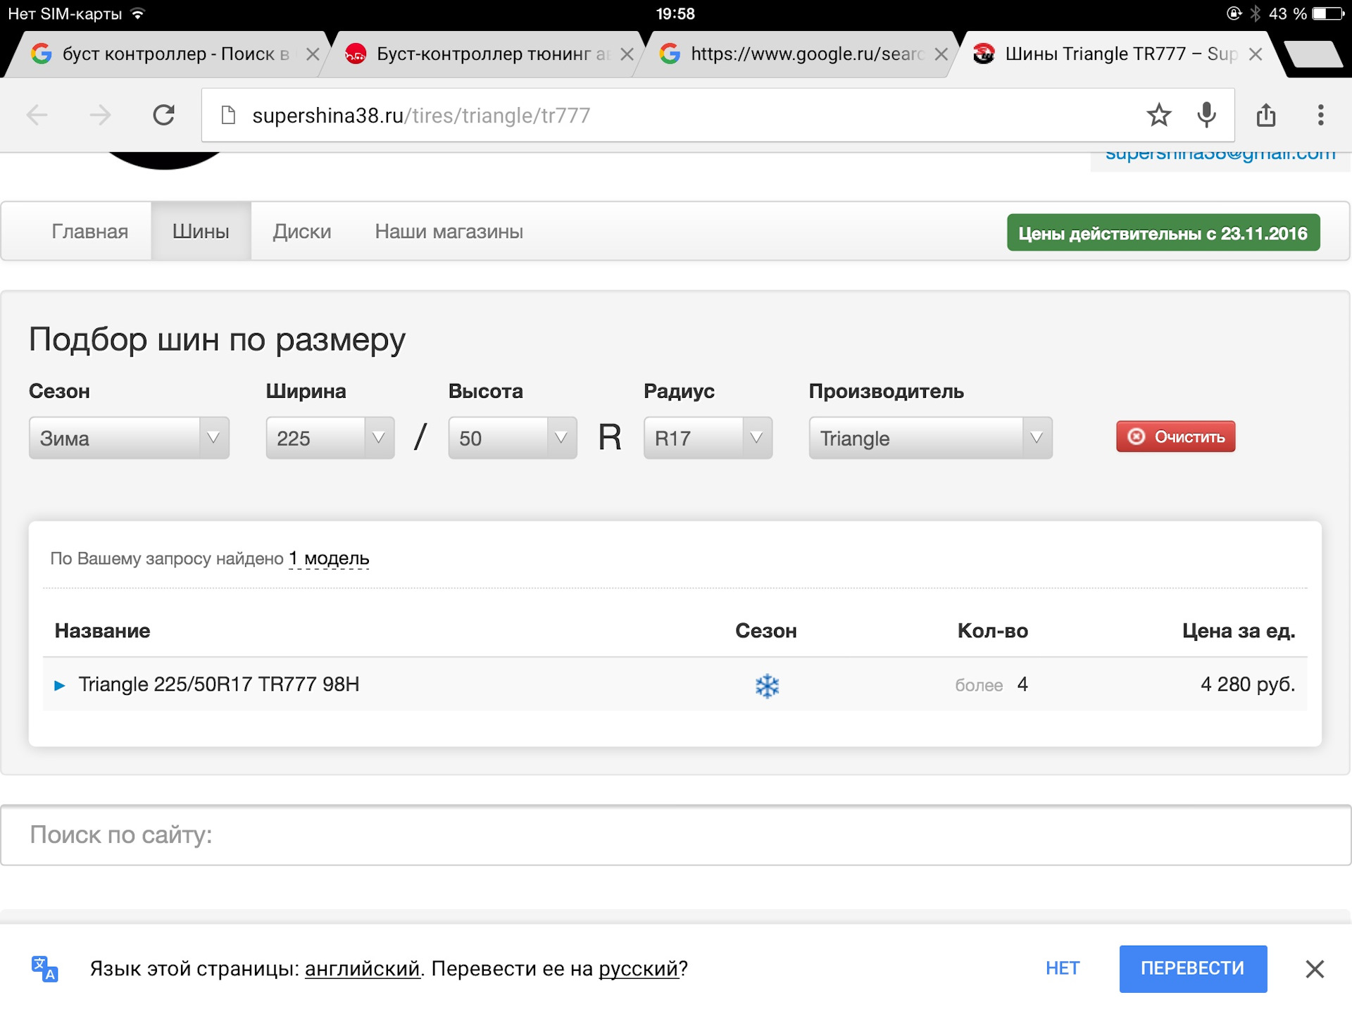This screenshot has width=1352, height=1014.
Task: Bookmark the page with the star icon
Action: point(1158,115)
